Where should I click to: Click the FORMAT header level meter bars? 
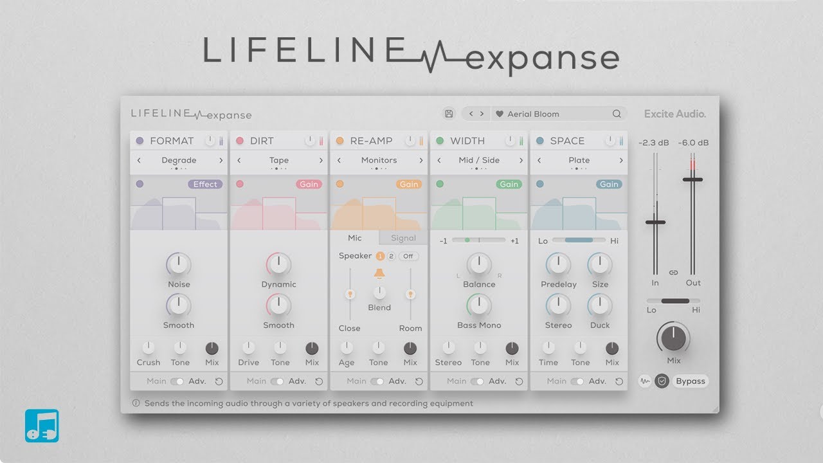click(221, 141)
